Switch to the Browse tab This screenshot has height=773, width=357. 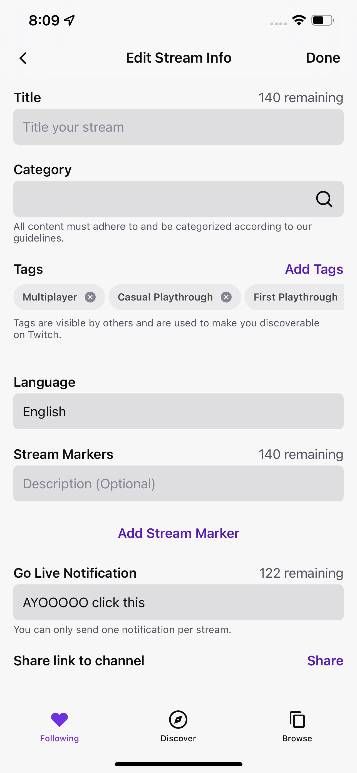296,729
